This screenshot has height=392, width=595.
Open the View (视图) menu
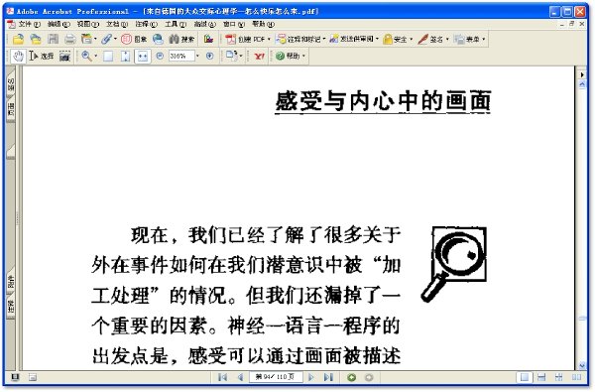pyautogui.click(x=88, y=24)
